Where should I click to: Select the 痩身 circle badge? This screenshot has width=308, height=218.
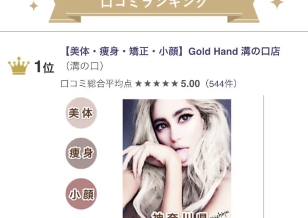[81, 153]
